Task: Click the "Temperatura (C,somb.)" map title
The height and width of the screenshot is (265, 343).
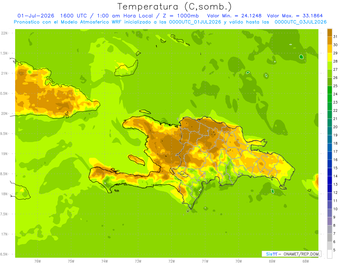Action: click(x=174, y=7)
